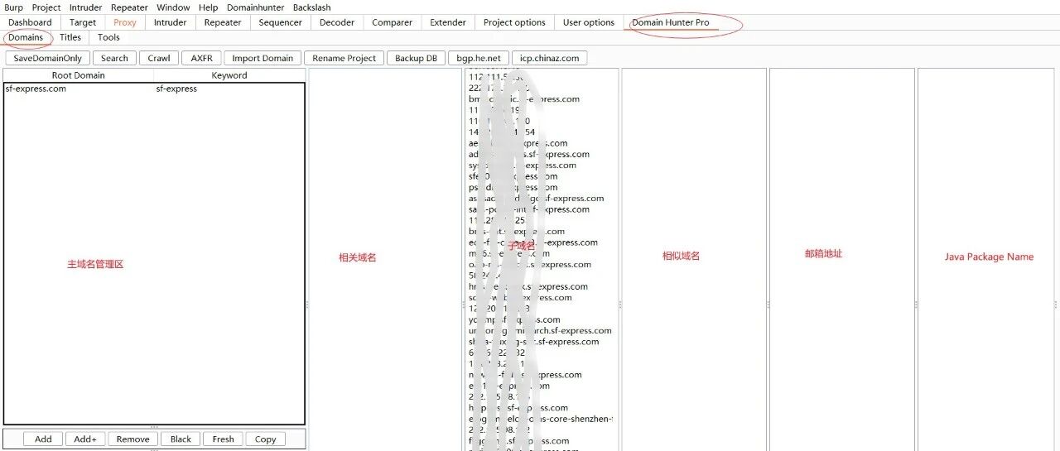Sort by Keyword column header

point(229,75)
